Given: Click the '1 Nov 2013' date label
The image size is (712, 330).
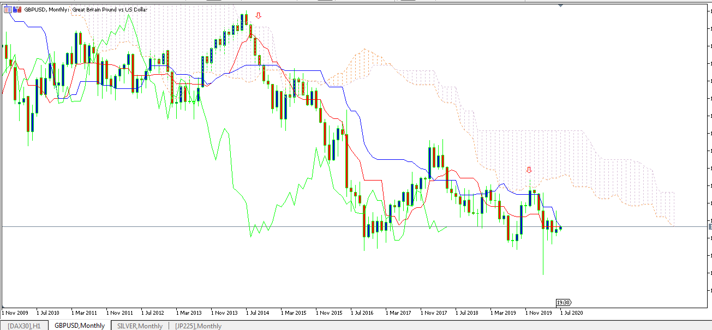Looking at the screenshot, I should (224, 313).
